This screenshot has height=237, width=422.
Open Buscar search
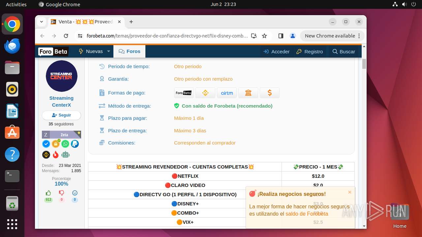(x=344, y=51)
